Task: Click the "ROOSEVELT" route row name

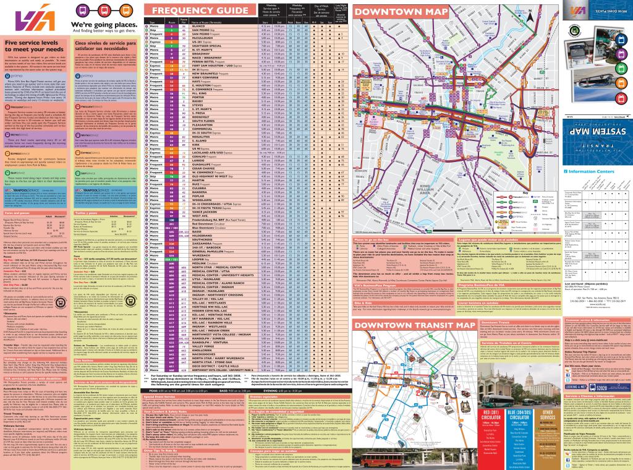Action: pyautogui.click(x=202, y=117)
